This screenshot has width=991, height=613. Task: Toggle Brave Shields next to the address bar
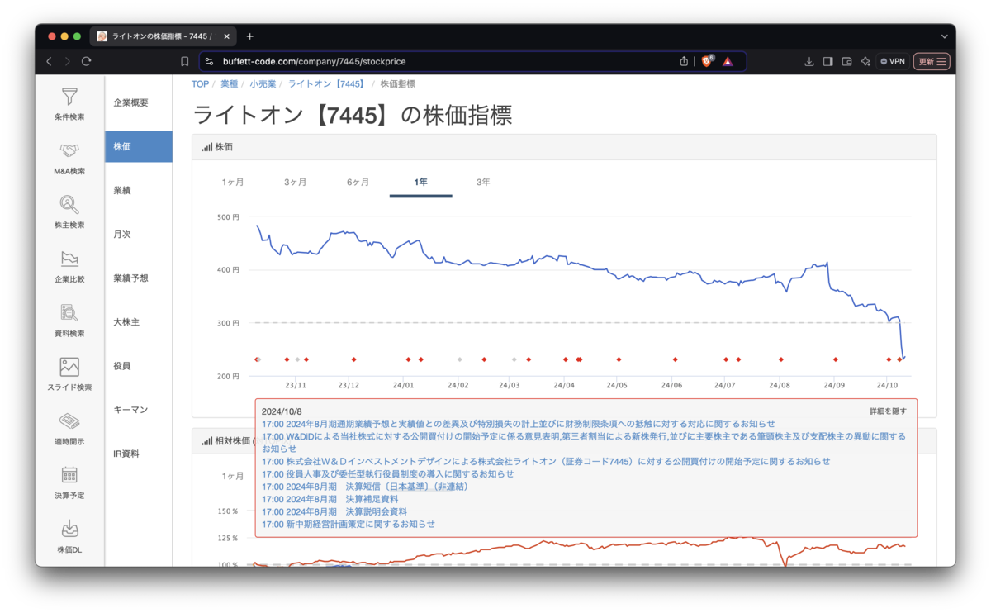coord(707,60)
